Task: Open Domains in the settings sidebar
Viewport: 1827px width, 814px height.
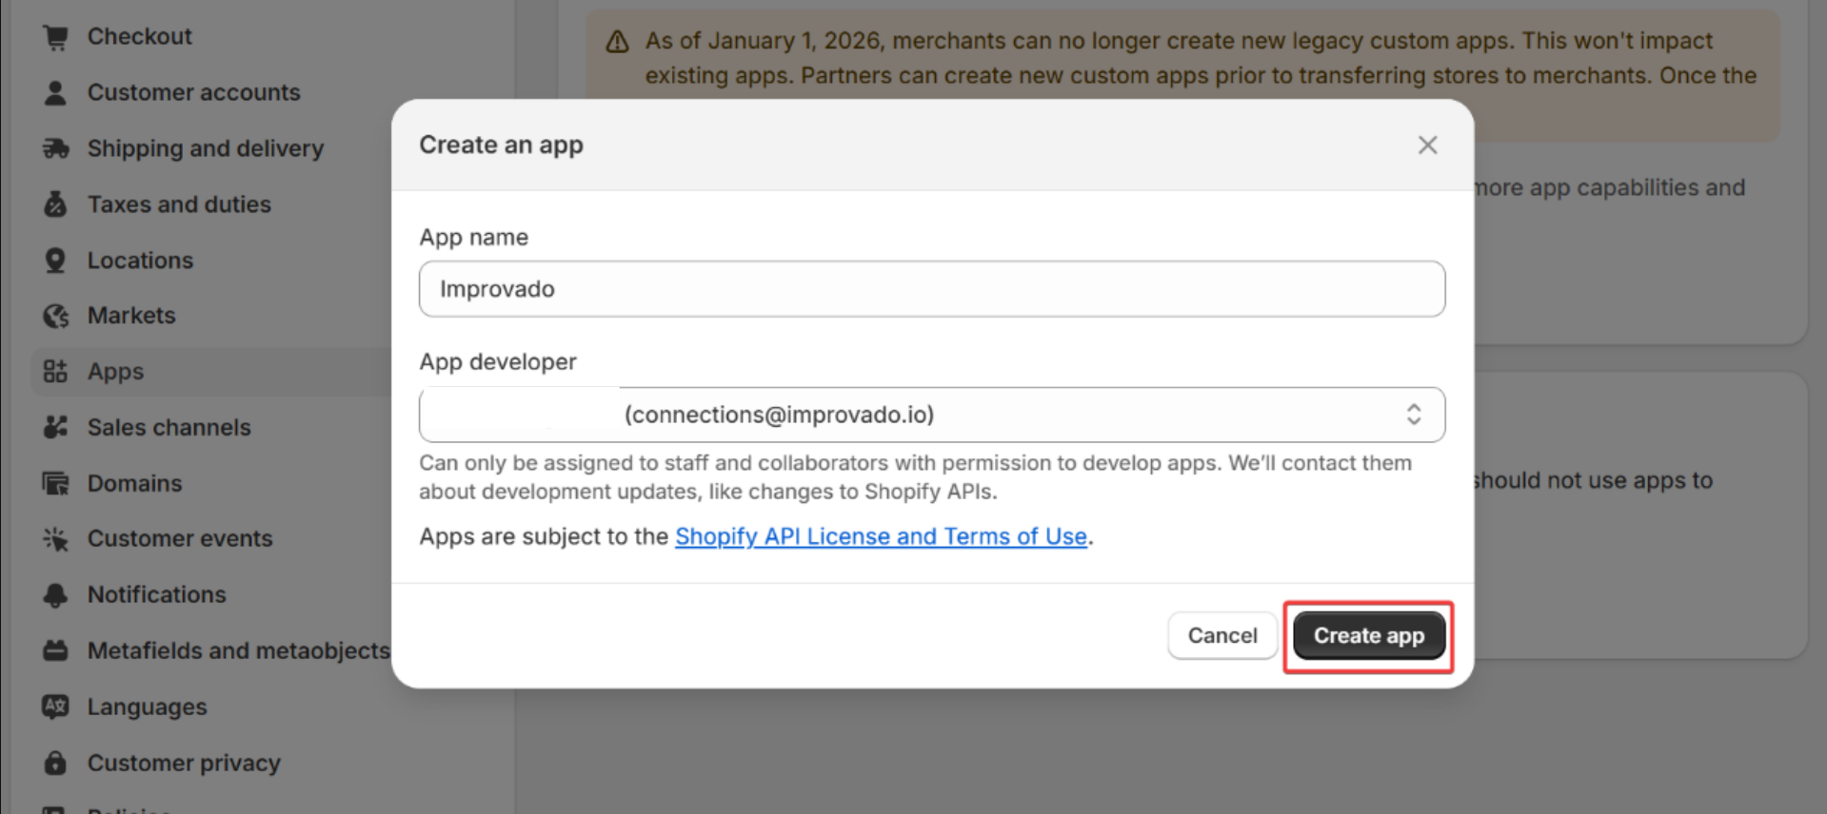Action: 134,483
